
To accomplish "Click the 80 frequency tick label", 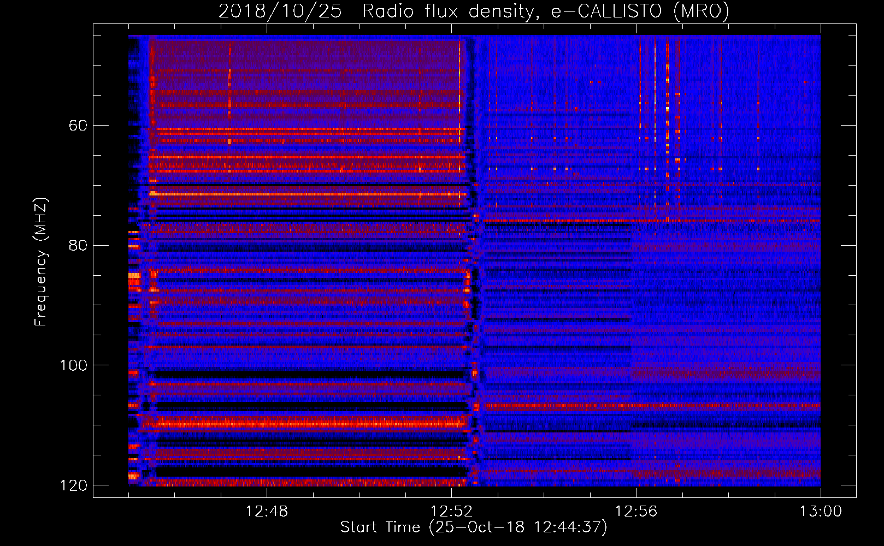I will [x=78, y=245].
